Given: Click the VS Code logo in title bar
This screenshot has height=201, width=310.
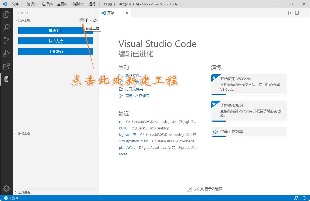Looking at the screenshot, I should (x=5, y=4).
